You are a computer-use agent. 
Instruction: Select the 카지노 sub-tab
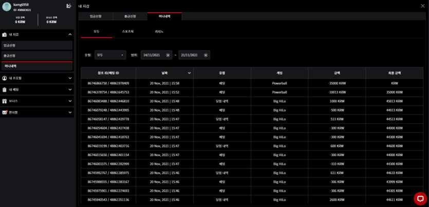pos(159,31)
